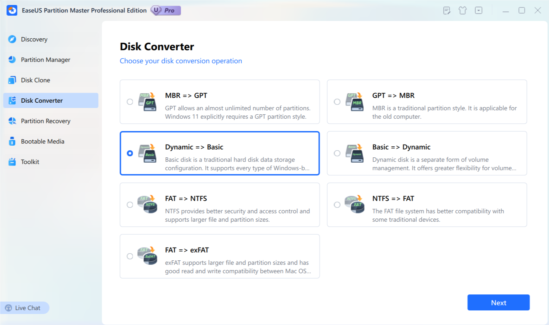Click the Disk Clone icon in sidebar

[12, 80]
